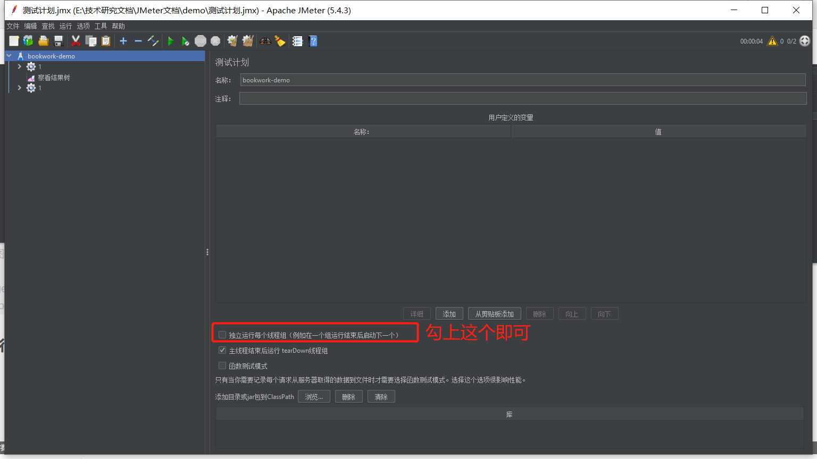Click the Toggle enabled state icon
The width and height of the screenshot is (817, 459).
pyautogui.click(x=153, y=41)
